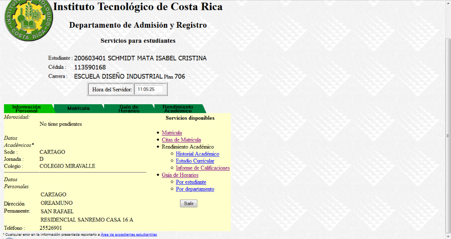This screenshot has width=451, height=239.
Task: Open the Información Personal tab
Action: point(29,109)
